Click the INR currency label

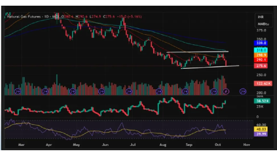click(261, 17)
